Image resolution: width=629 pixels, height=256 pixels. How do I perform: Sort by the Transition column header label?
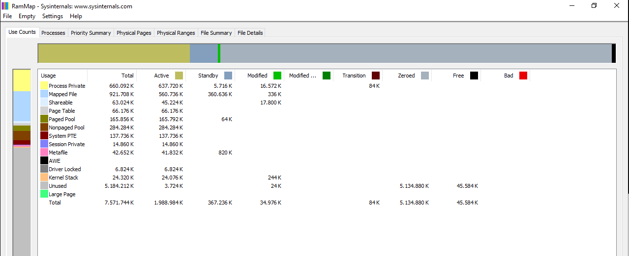(x=354, y=76)
